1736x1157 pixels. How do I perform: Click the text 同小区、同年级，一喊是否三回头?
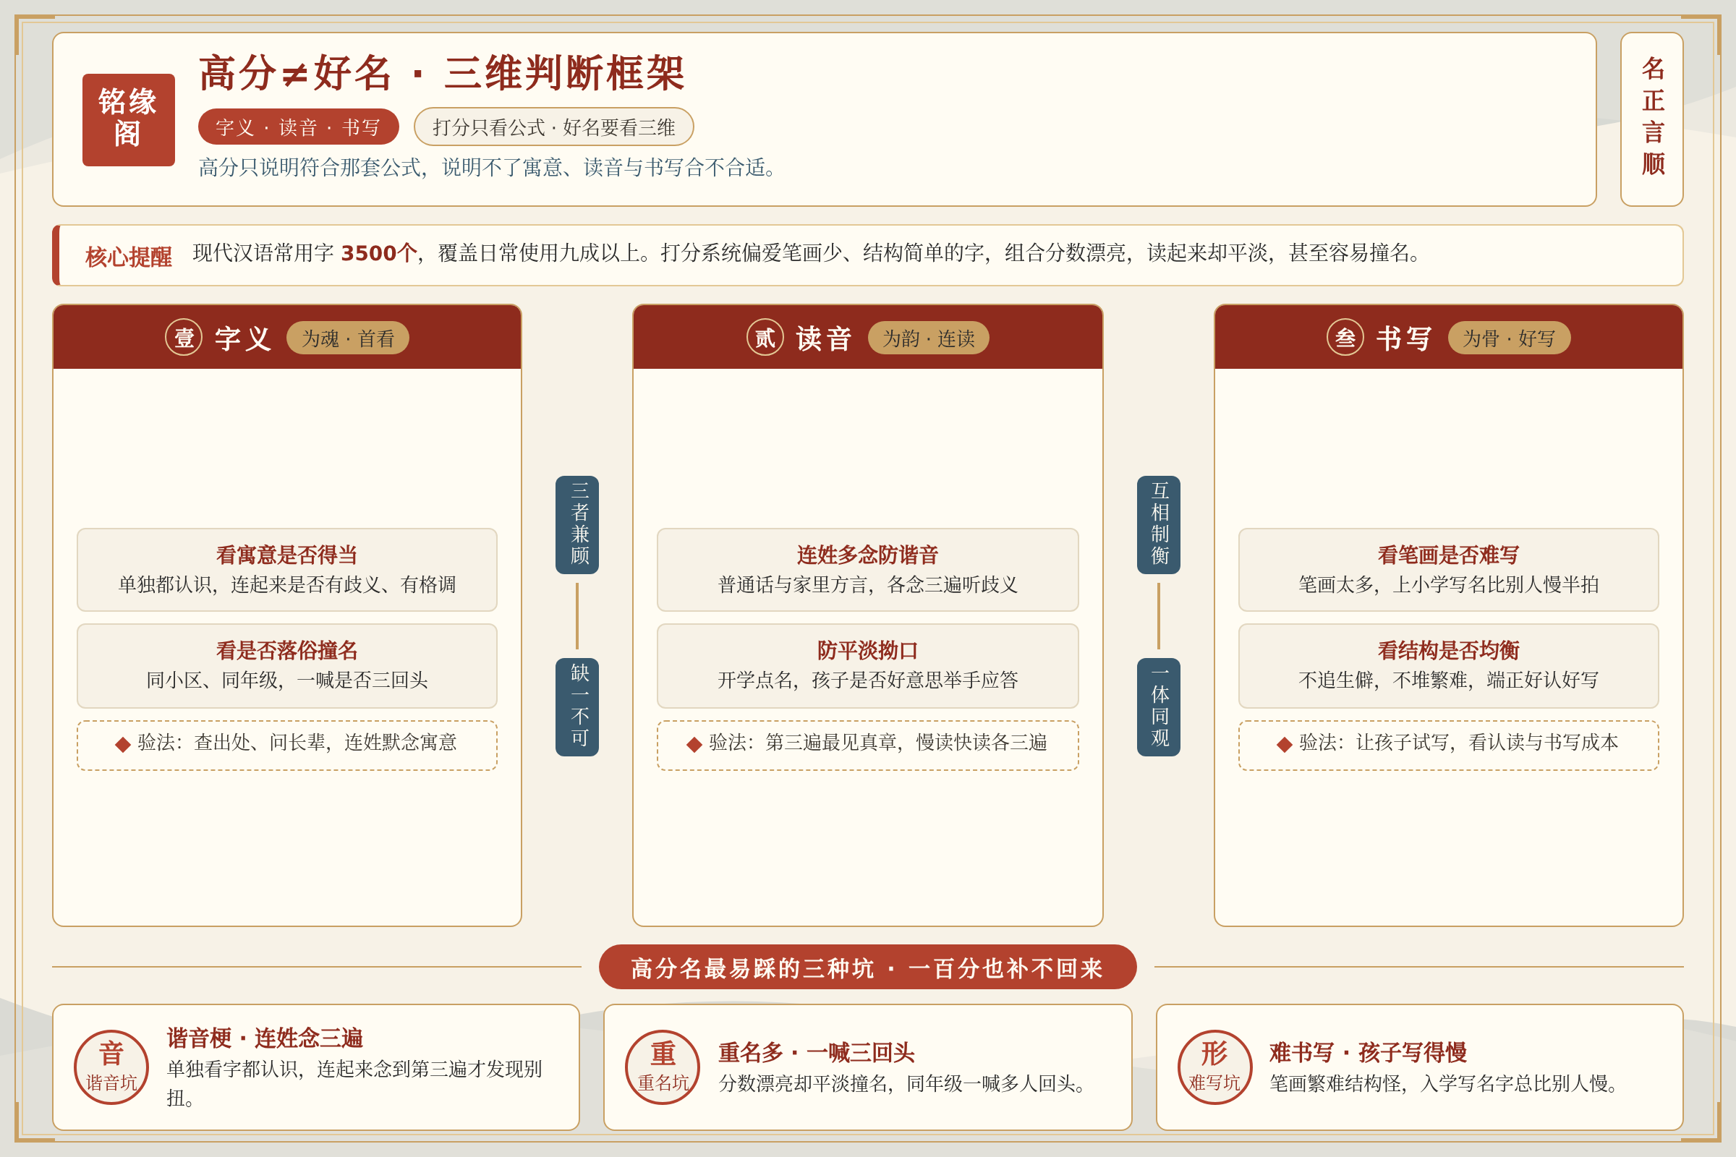click(287, 680)
